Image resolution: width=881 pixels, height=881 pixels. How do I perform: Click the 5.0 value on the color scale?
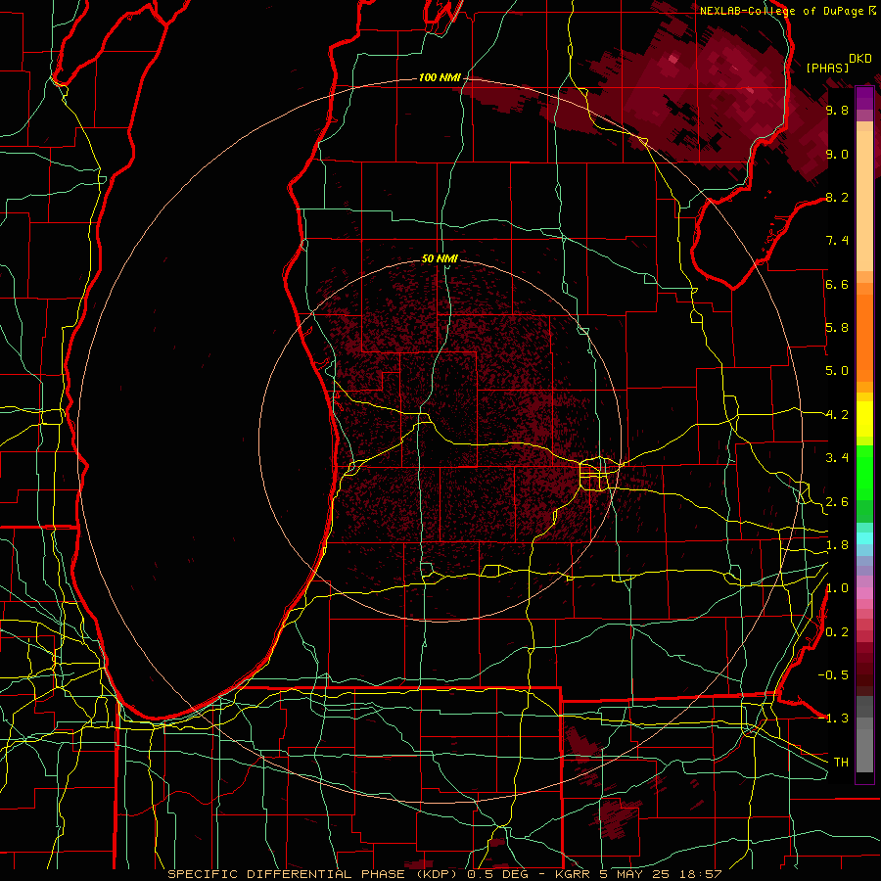coord(837,371)
